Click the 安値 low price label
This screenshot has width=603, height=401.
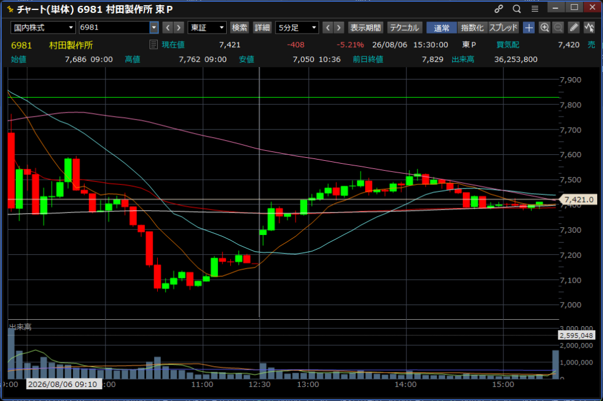click(247, 59)
